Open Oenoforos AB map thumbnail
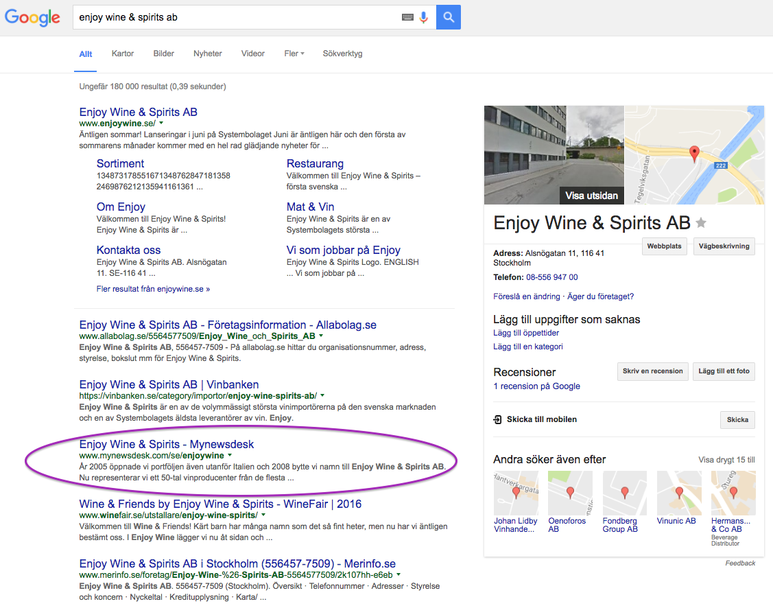Viewport: 773px width, 606px height. pos(571,493)
